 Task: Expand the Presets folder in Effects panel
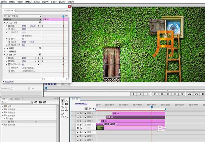tap(2, 106)
